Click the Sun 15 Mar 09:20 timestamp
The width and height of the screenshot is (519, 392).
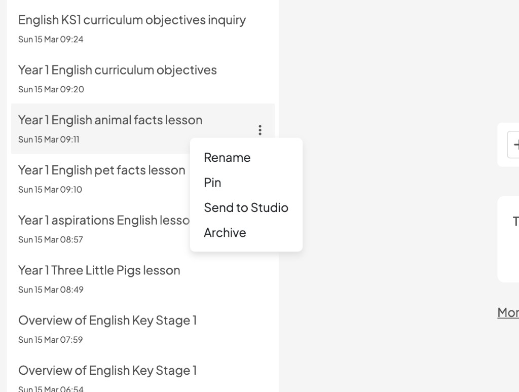[51, 89]
